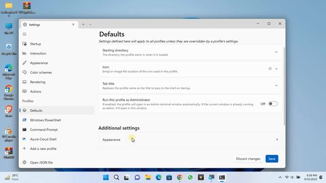Open VLC media player desktop shortcut
The width and height of the screenshot is (326, 183).
pos(9,134)
